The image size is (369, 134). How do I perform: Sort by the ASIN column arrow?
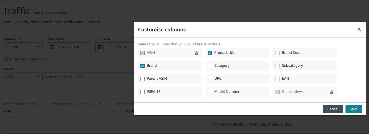(x=112, y=111)
